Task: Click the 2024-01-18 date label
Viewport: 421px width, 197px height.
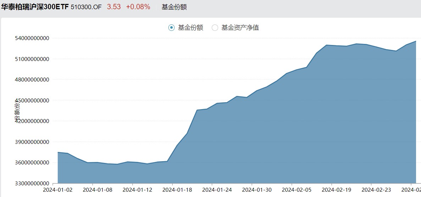Action: tap(177, 190)
